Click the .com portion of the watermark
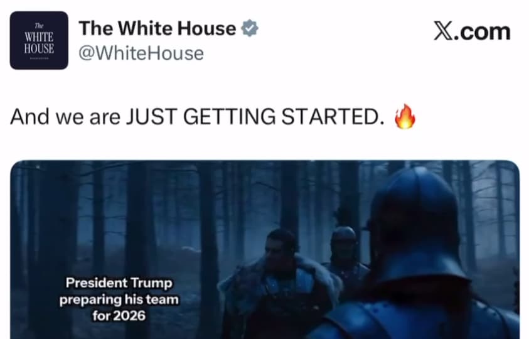The height and width of the screenshot is (339, 529). 483,33
